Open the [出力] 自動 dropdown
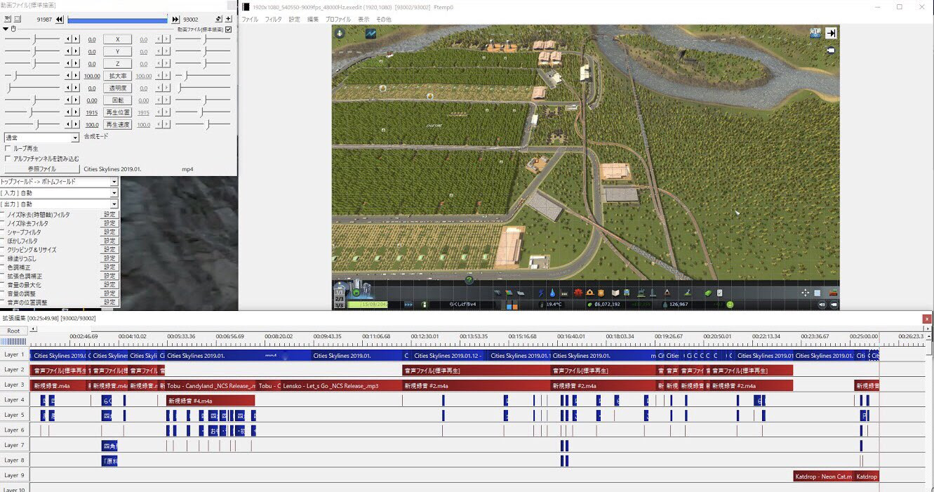Image resolution: width=934 pixels, height=492 pixels. coord(59,204)
